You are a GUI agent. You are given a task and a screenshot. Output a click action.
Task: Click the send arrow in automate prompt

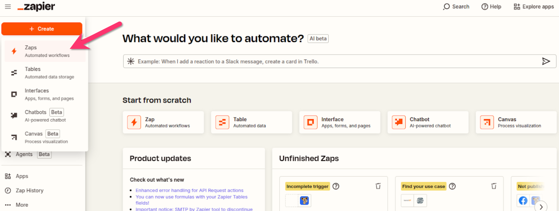pos(546,61)
